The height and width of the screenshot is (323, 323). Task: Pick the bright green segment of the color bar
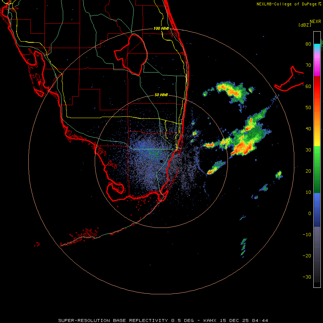tap(317, 151)
